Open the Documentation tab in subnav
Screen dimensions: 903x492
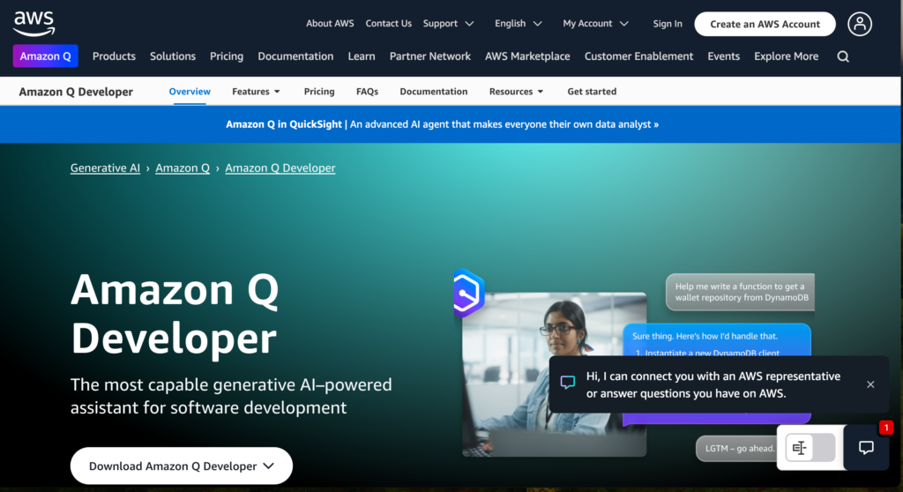tap(434, 92)
